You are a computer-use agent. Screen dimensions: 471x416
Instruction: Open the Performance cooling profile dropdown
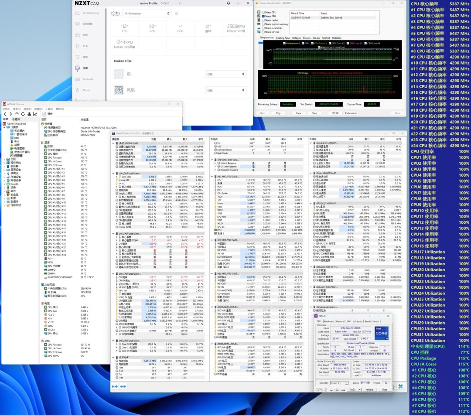pos(147,14)
